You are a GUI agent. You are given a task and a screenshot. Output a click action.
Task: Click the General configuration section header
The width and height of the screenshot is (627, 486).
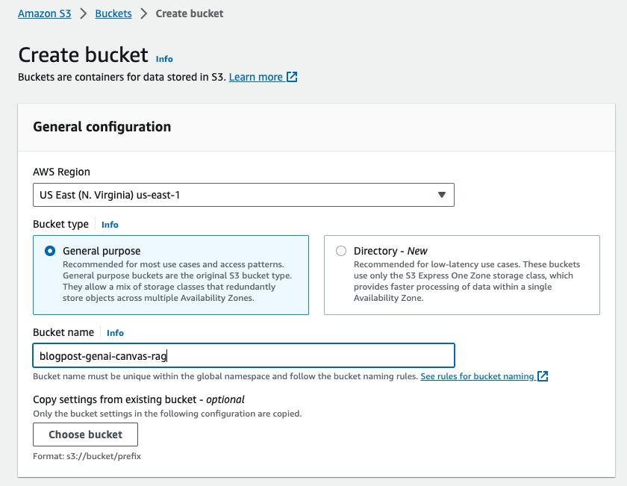[x=102, y=127]
